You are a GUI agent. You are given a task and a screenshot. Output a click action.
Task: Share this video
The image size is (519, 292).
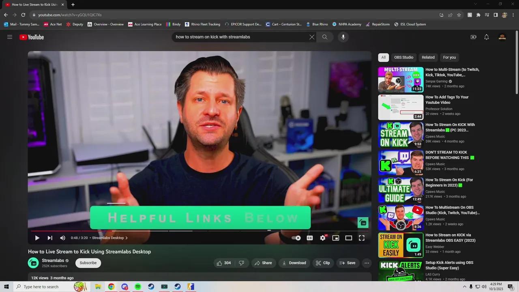(x=263, y=263)
